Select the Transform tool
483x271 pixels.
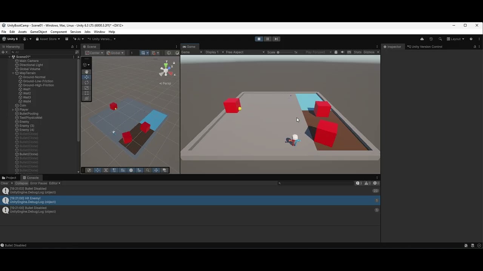pyautogui.click(x=86, y=99)
